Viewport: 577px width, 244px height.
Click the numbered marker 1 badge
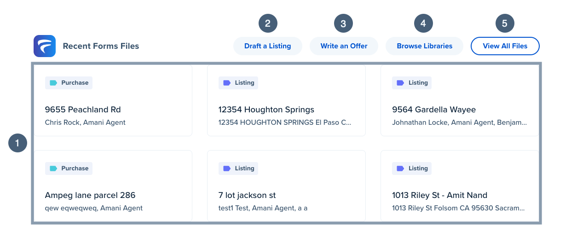point(18,143)
